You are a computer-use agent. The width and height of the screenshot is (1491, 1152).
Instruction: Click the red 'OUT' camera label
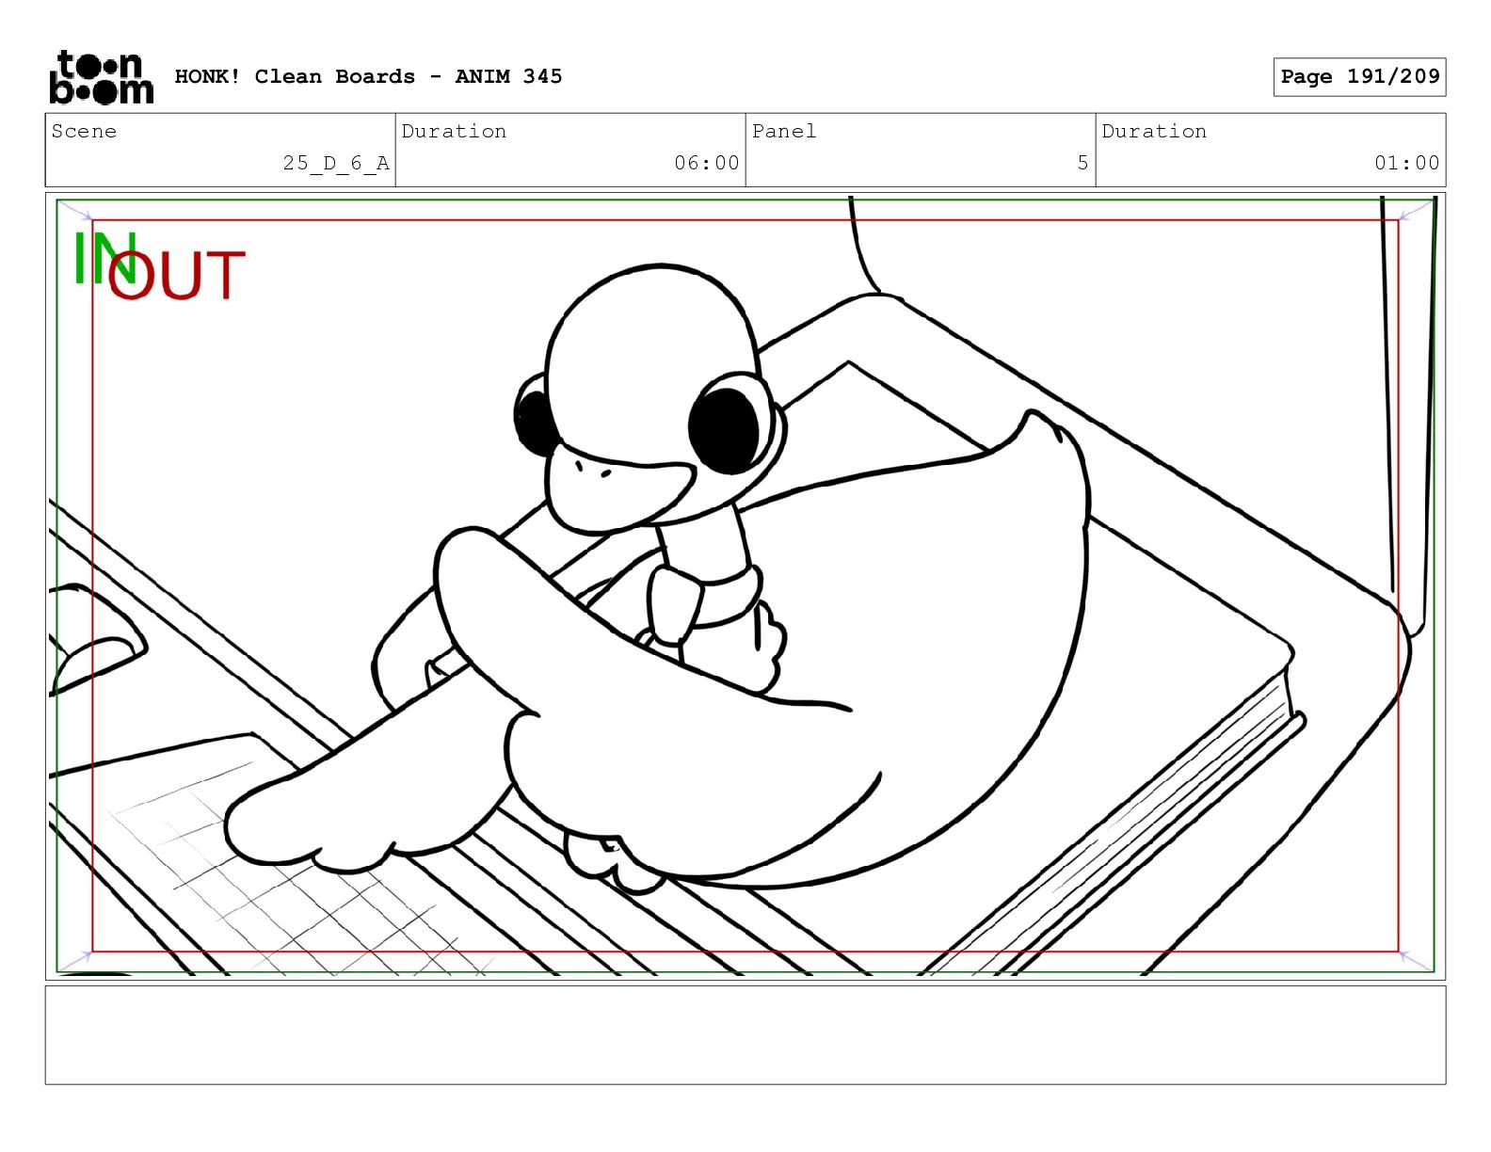pyautogui.click(x=177, y=276)
